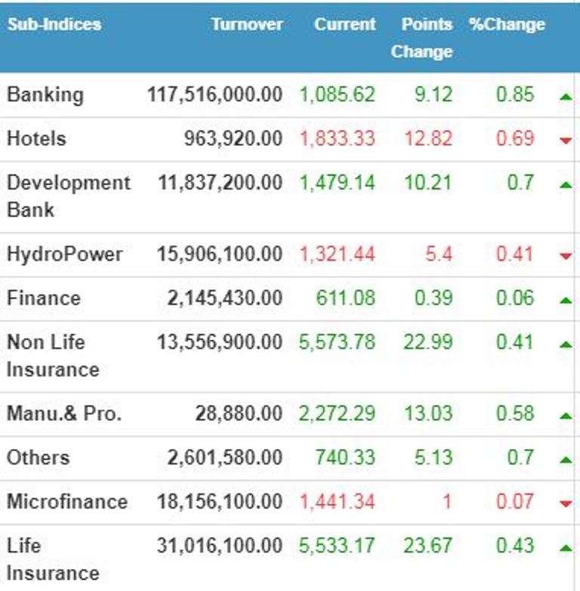Click the red down arrow in HydroPower row
This screenshot has width=580, height=591.
(565, 255)
